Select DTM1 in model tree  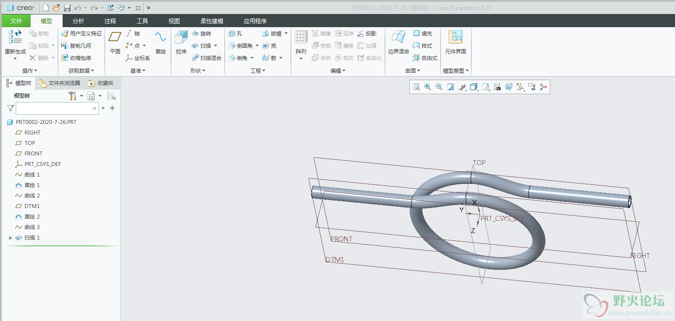32,206
